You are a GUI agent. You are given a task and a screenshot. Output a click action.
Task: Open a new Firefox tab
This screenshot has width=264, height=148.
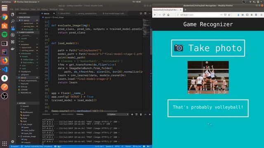(185, 10)
